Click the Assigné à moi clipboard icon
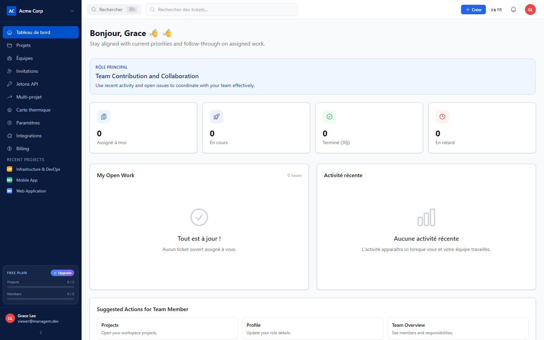The width and height of the screenshot is (544, 340). click(104, 117)
